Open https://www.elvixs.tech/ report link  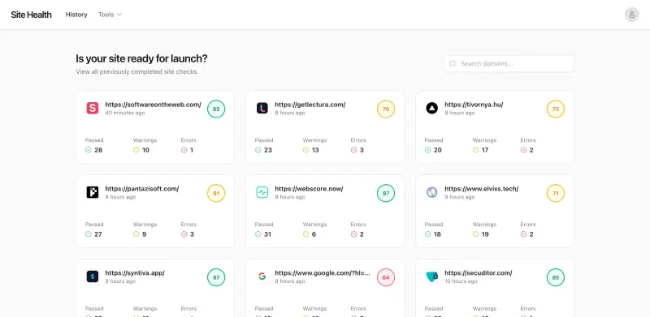[482, 189]
